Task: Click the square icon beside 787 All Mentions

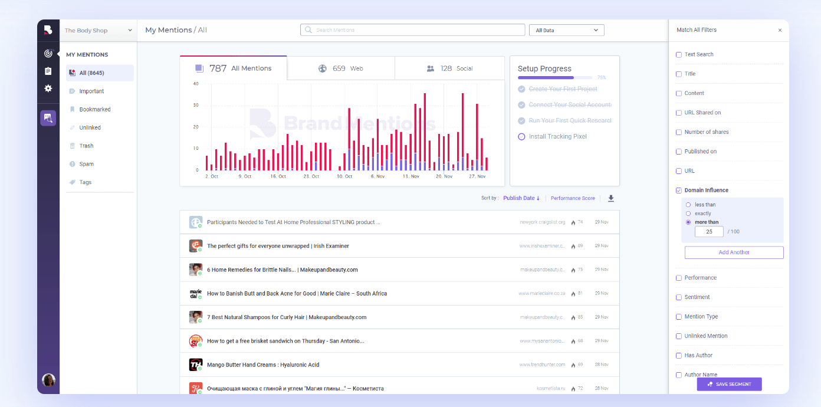Action: (x=199, y=68)
